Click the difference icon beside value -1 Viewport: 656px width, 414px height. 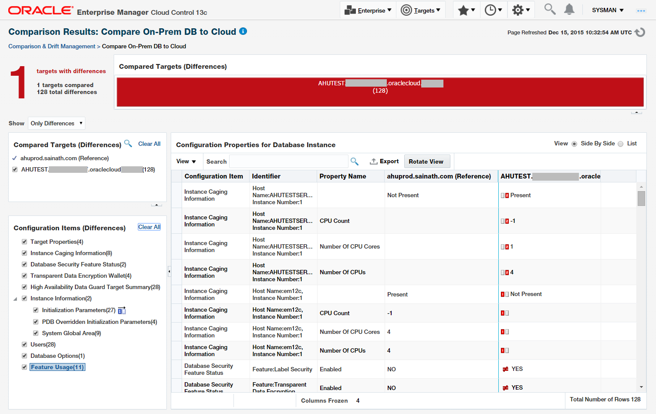click(505, 221)
